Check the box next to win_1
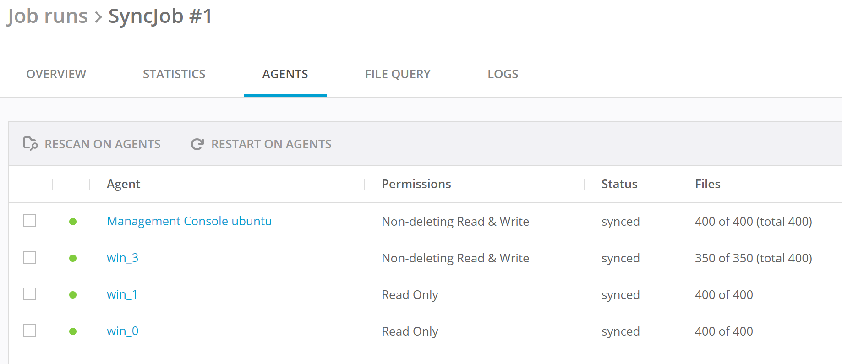Screen dimensions: 842x364 pyautogui.click(x=30, y=294)
